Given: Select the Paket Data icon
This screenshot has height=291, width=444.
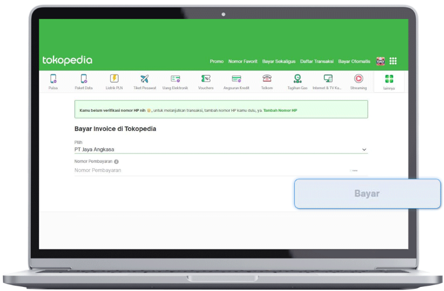Looking at the screenshot, I should point(84,78).
